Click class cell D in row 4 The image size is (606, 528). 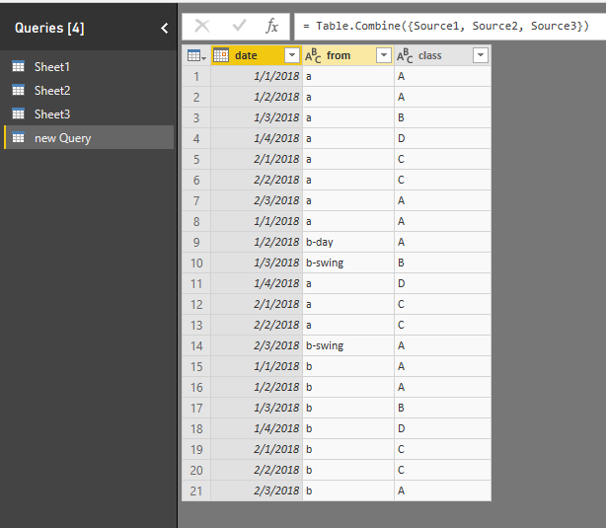point(442,138)
